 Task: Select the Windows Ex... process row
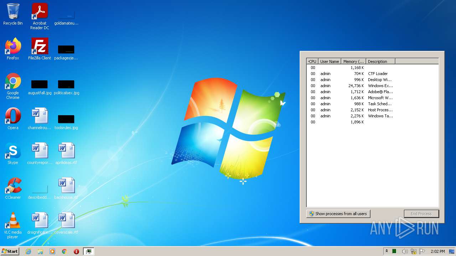click(372, 86)
